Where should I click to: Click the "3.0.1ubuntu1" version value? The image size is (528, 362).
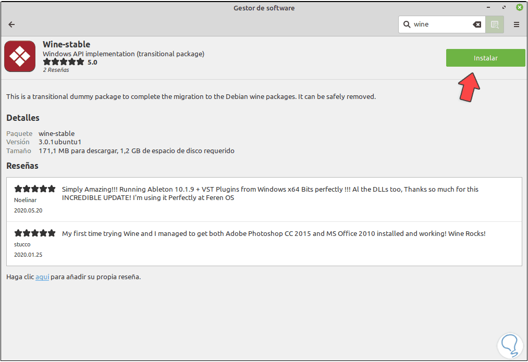[60, 142]
